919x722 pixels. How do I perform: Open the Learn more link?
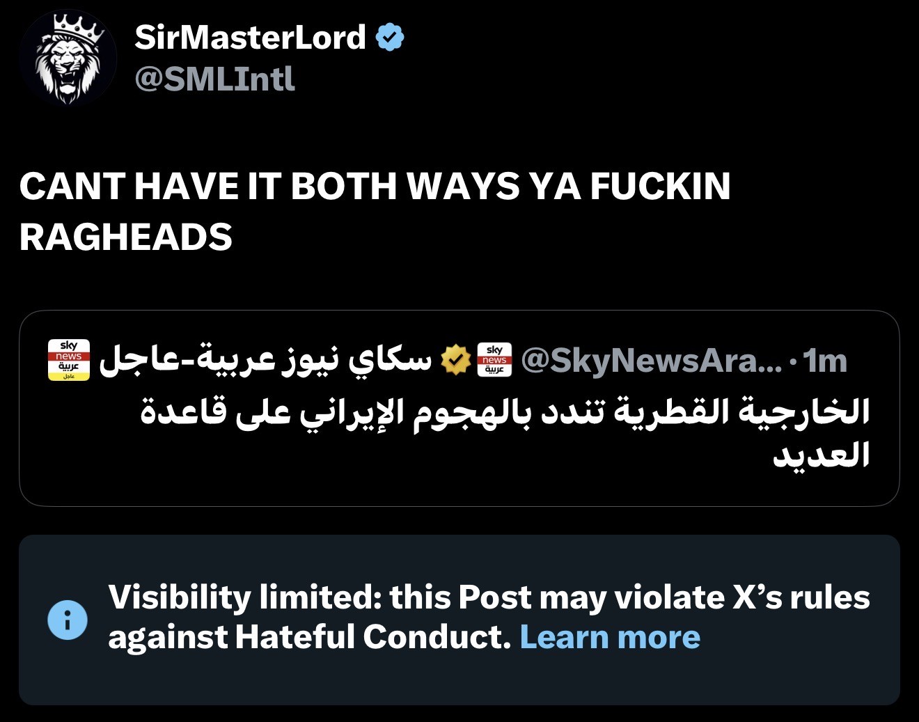pyautogui.click(x=610, y=636)
